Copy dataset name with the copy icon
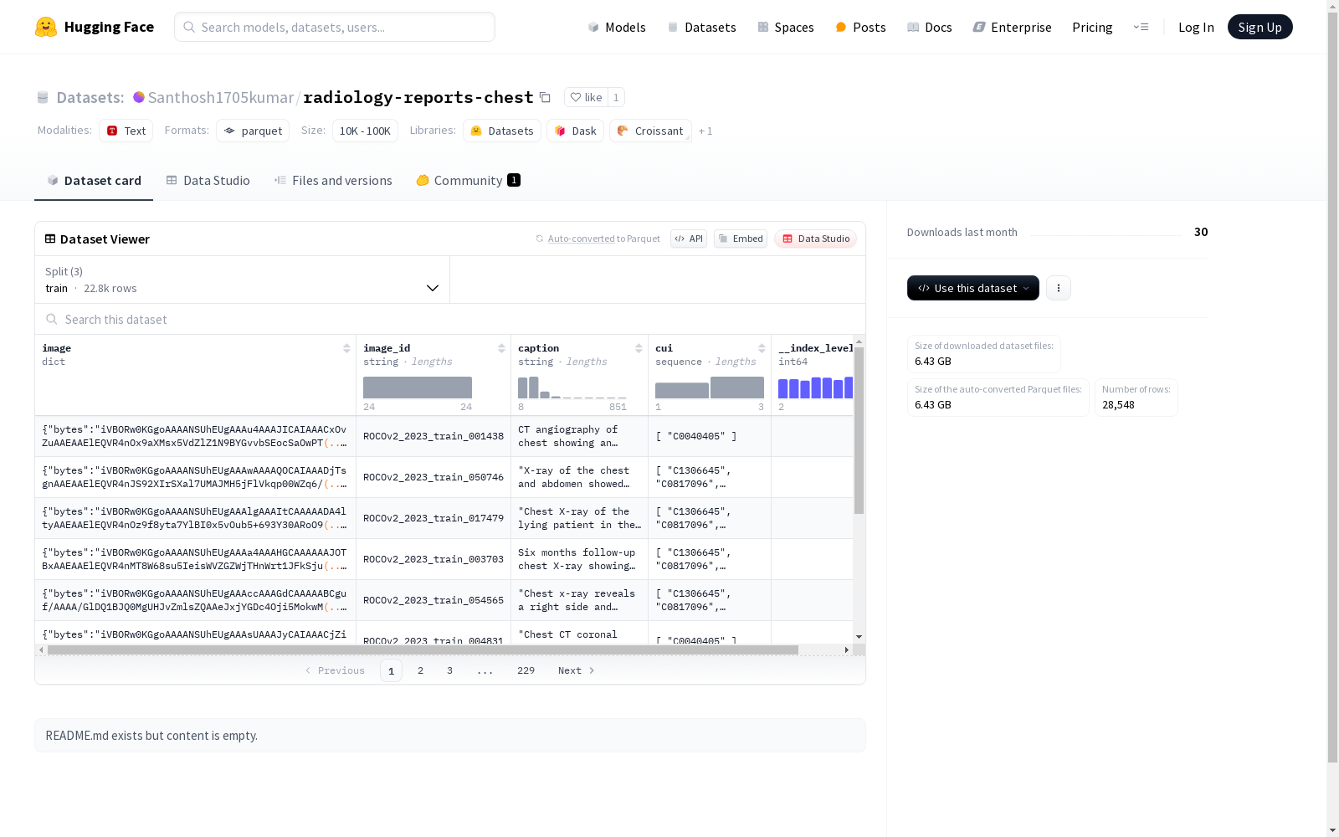 tap(545, 97)
